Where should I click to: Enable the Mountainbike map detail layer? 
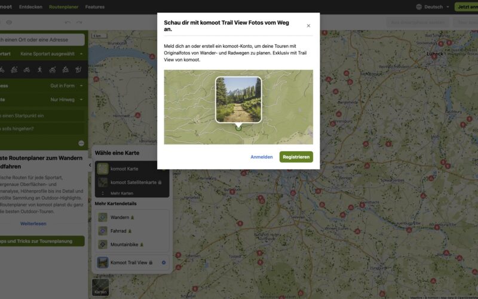point(131,245)
